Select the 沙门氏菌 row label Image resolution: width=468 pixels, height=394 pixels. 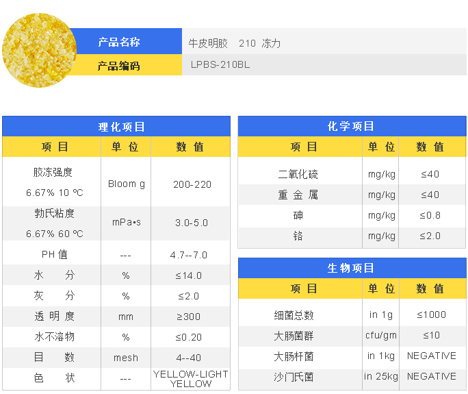(x=294, y=377)
